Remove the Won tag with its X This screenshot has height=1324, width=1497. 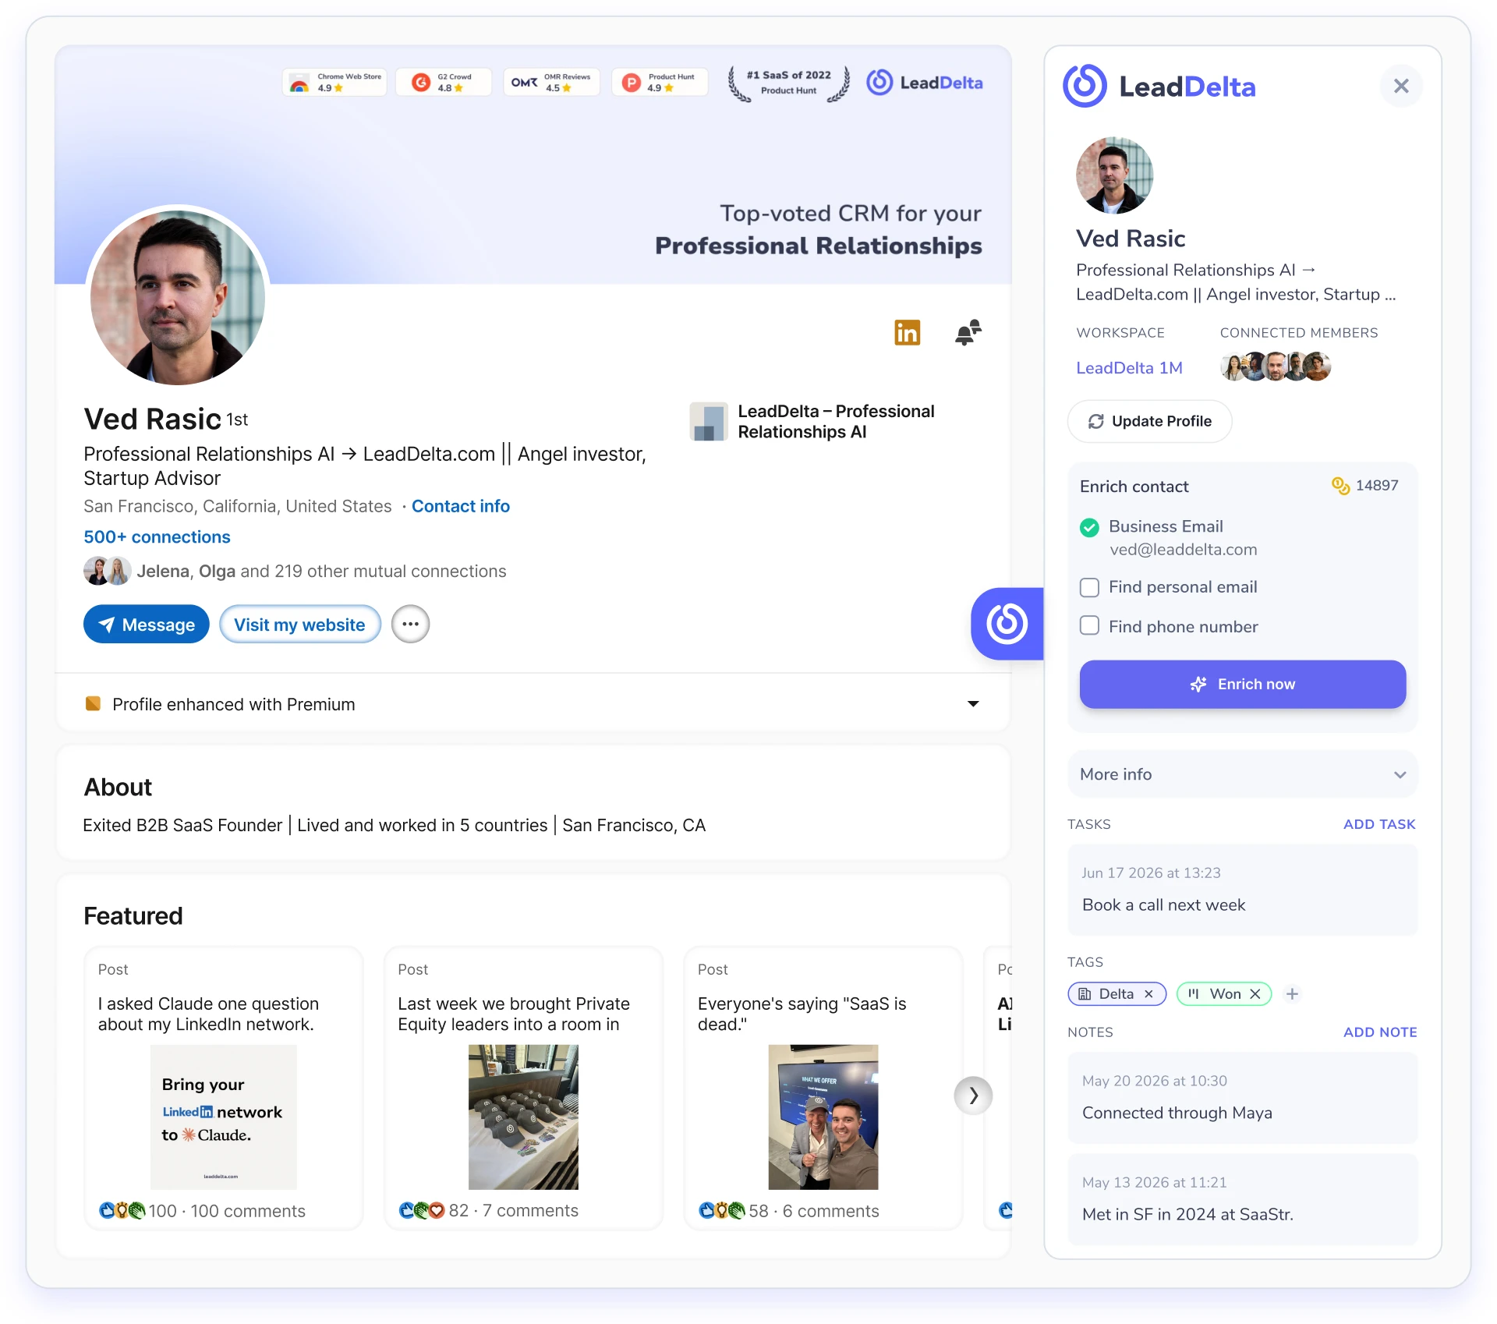(1255, 993)
